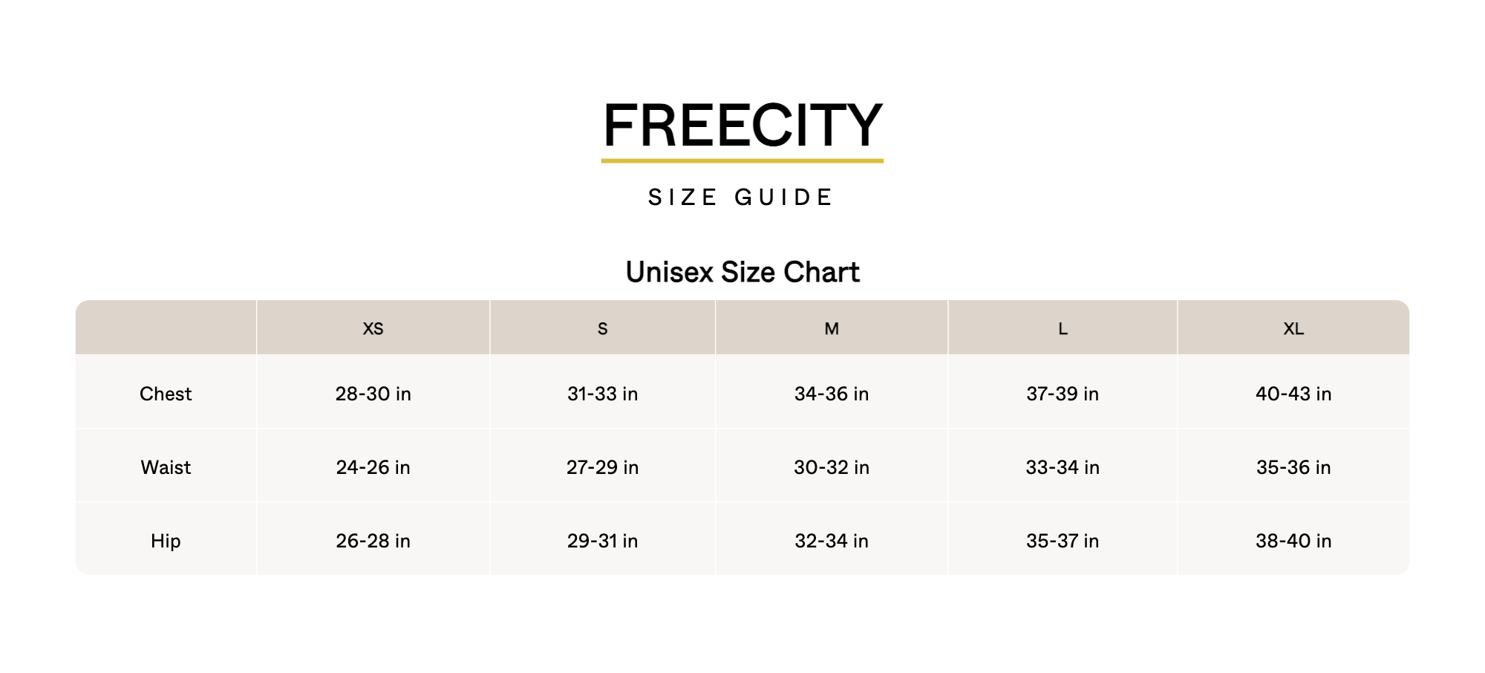Click the FREECITY logo heading
The image size is (1485, 673).
[x=742, y=125]
